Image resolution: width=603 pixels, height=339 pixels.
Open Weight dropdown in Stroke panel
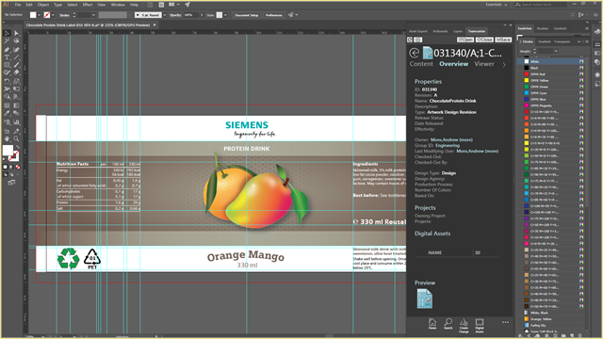[556, 51]
